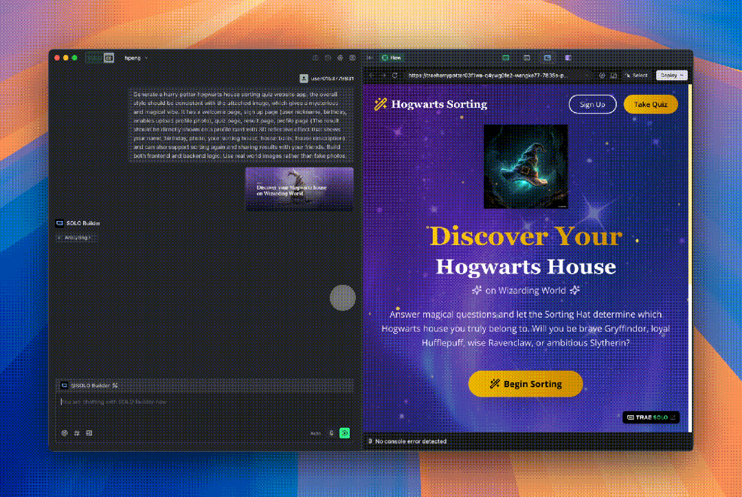The height and width of the screenshot is (497, 742).
Task: Open the attached Hogwarts image thumbnail in chat
Action: [299, 189]
